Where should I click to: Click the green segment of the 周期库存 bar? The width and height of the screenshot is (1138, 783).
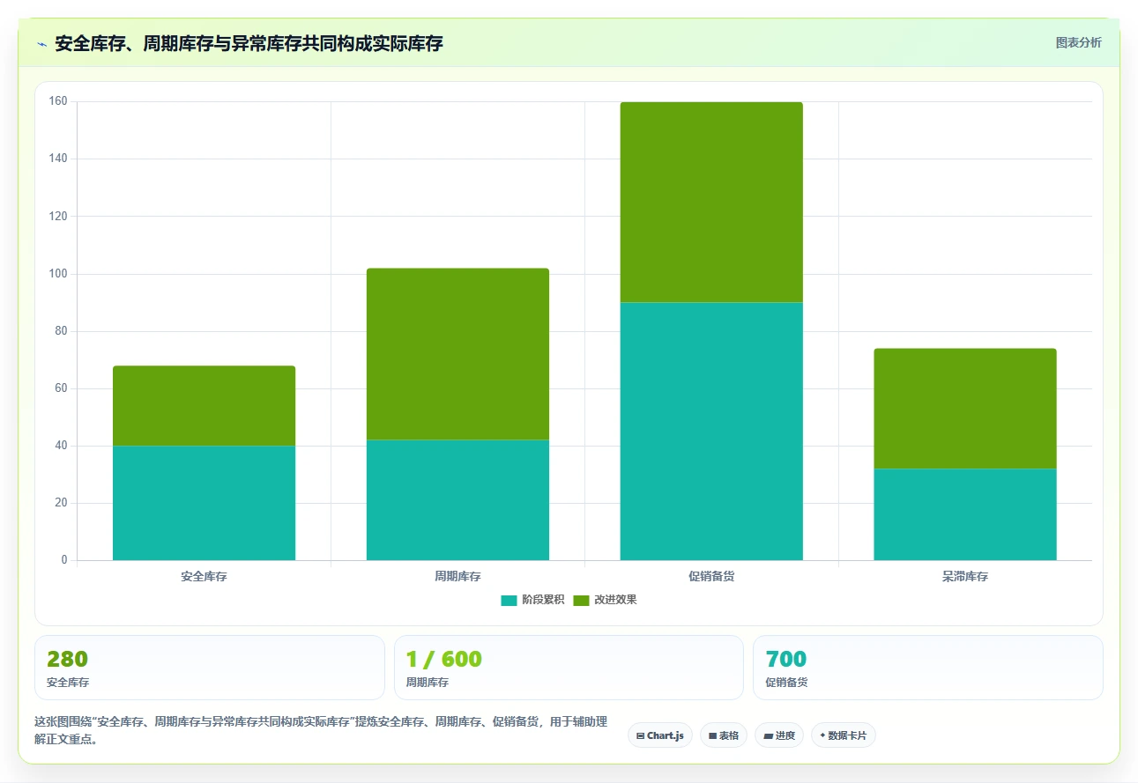(x=457, y=354)
